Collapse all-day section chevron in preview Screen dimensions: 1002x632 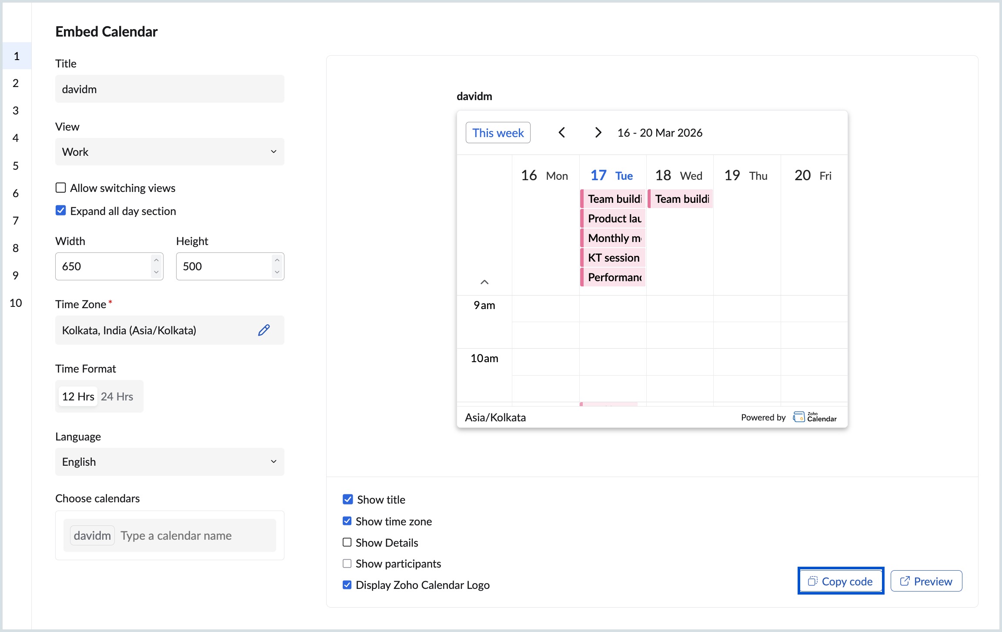point(484,282)
